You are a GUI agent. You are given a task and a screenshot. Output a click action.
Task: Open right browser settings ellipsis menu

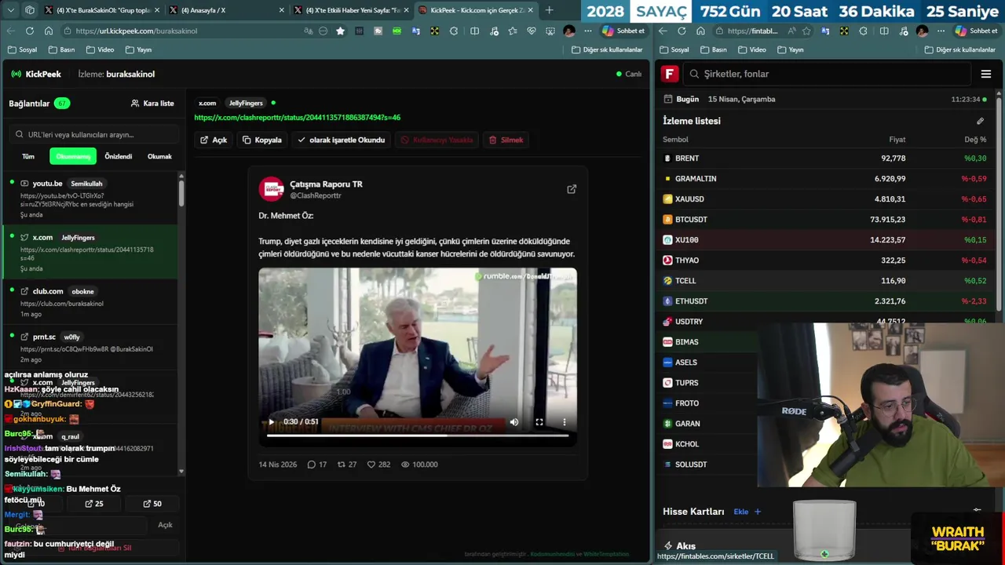point(939,31)
